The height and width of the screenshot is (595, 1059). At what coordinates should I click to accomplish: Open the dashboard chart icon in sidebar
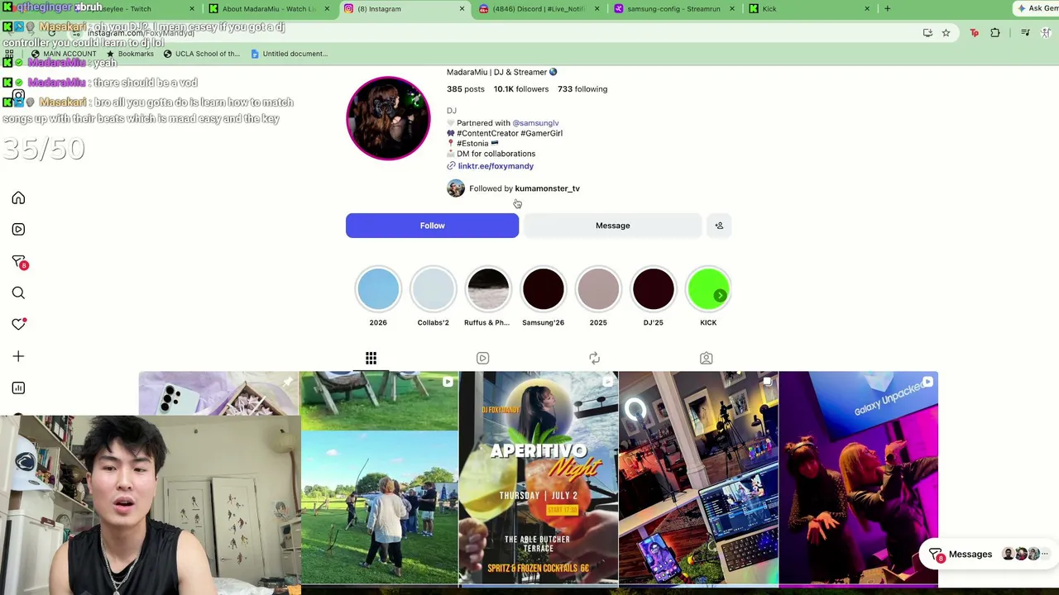18,388
